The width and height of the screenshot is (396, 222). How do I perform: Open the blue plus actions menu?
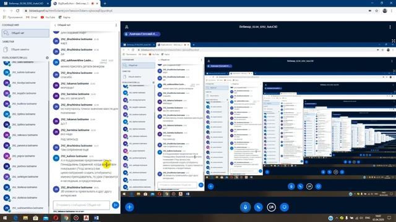pyautogui.click(x=129, y=207)
